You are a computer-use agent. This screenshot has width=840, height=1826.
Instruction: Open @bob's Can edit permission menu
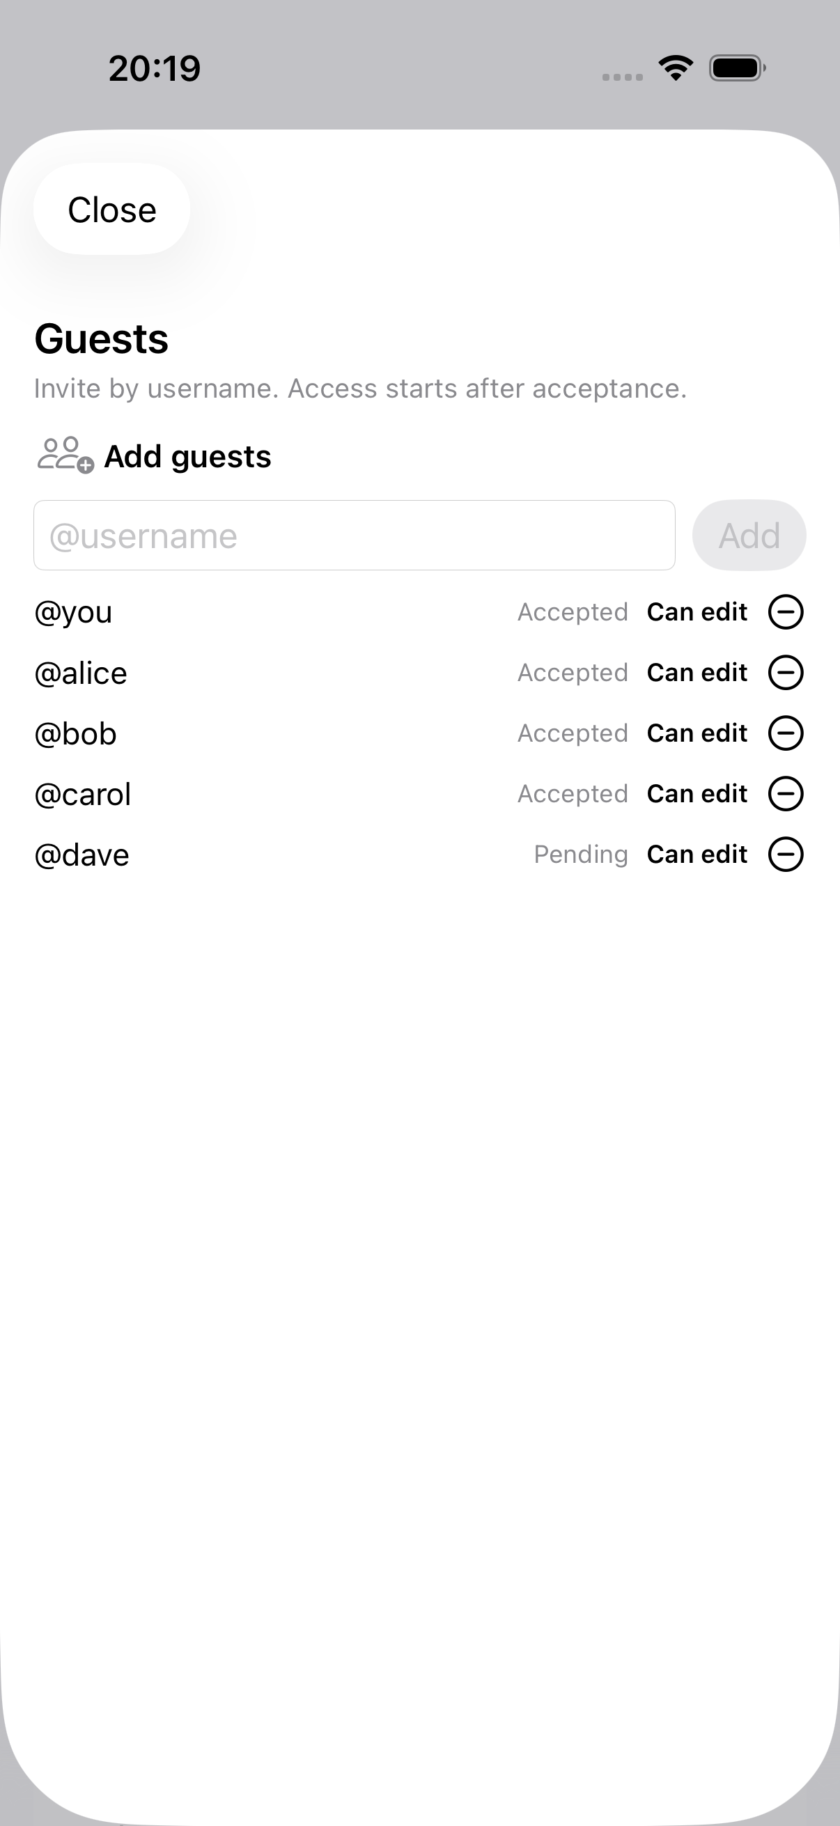pos(697,733)
